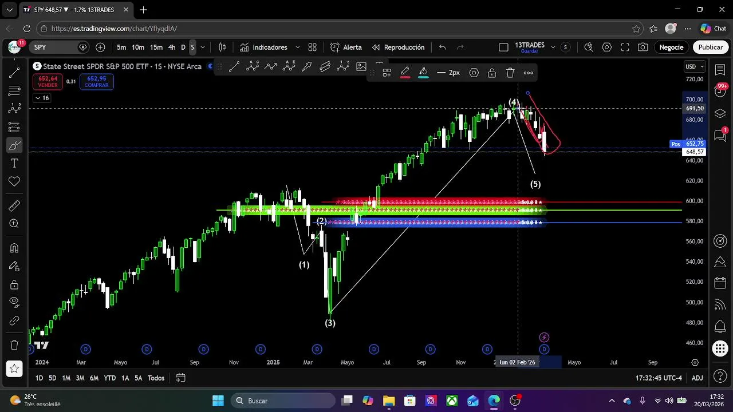Click the remove objects trash icon in sidebar
The image size is (733, 412).
click(14, 345)
